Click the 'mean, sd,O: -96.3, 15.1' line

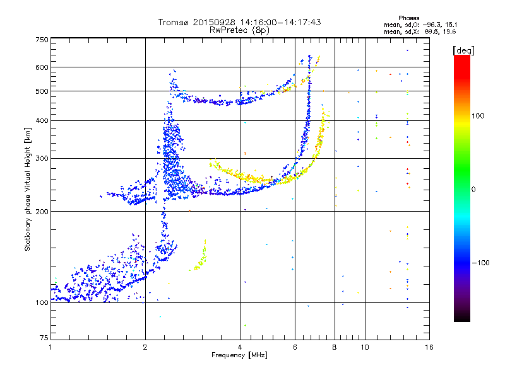pos(420,25)
